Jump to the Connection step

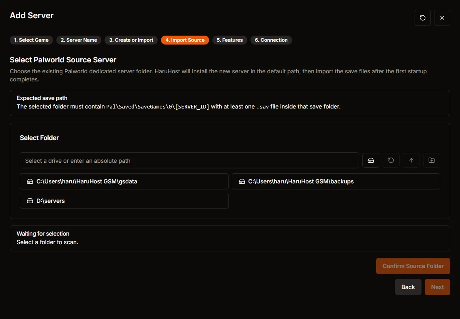(x=271, y=40)
